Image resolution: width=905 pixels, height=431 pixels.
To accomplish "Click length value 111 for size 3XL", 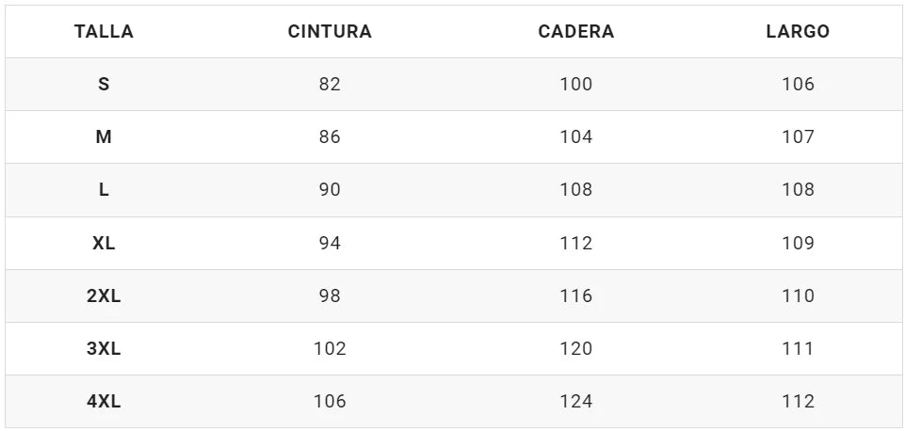I will pyautogui.click(x=798, y=348).
